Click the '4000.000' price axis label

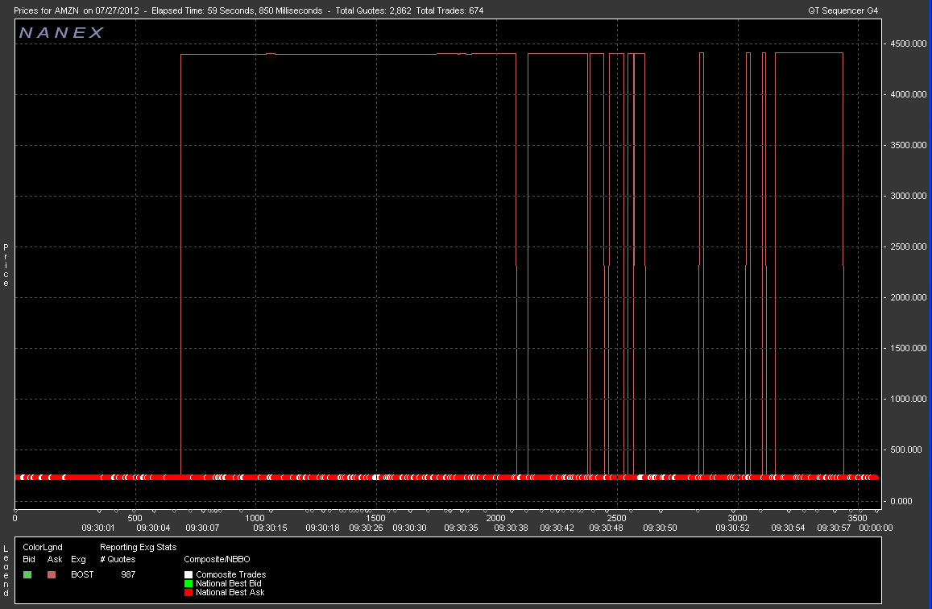click(x=908, y=94)
